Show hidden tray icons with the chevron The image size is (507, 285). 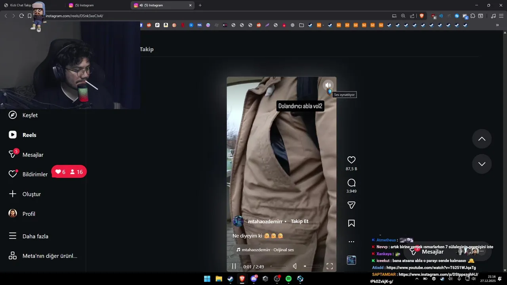(x=417, y=279)
